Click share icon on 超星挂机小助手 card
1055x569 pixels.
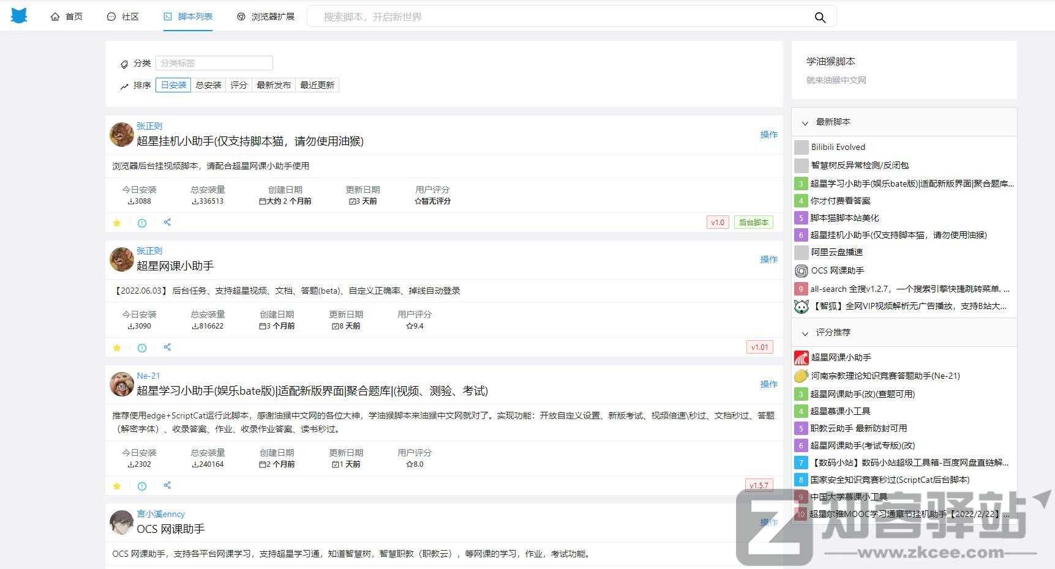[x=167, y=223]
